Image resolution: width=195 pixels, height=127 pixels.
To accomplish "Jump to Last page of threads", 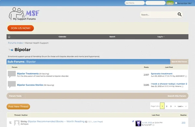I will (180, 106).
